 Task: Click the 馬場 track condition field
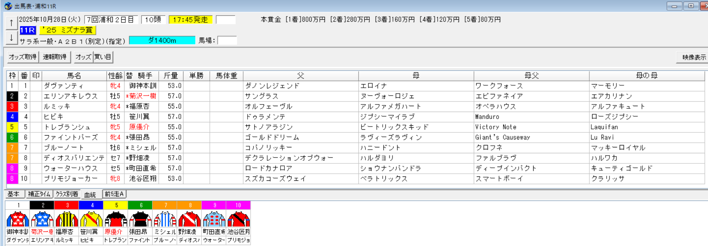[227, 40]
